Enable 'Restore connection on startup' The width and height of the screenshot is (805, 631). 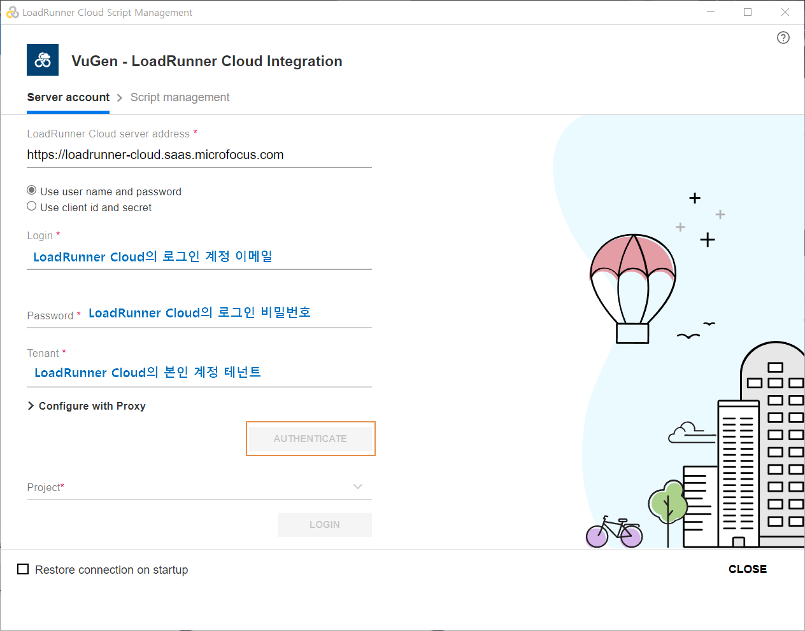click(23, 569)
